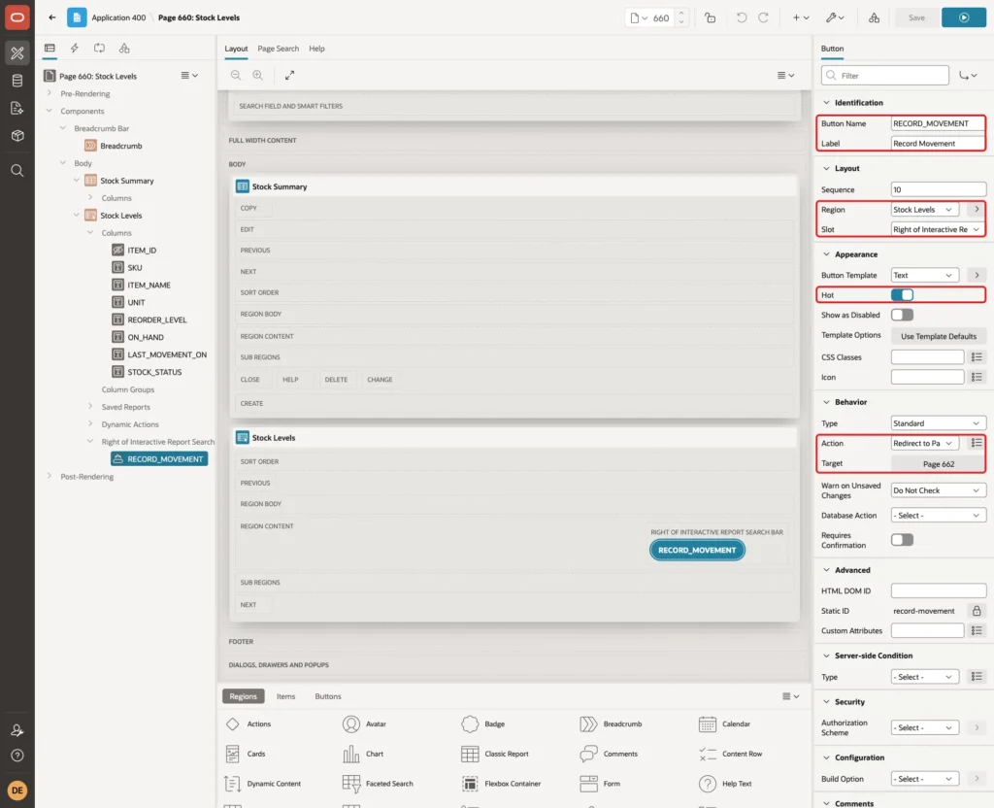Switch to Dynamic Actions lightning tab
The width and height of the screenshot is (994, 808).
pos(74,49)
